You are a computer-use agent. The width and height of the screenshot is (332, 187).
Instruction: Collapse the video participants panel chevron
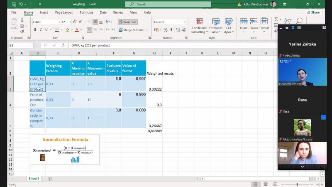tap(303, 167)
